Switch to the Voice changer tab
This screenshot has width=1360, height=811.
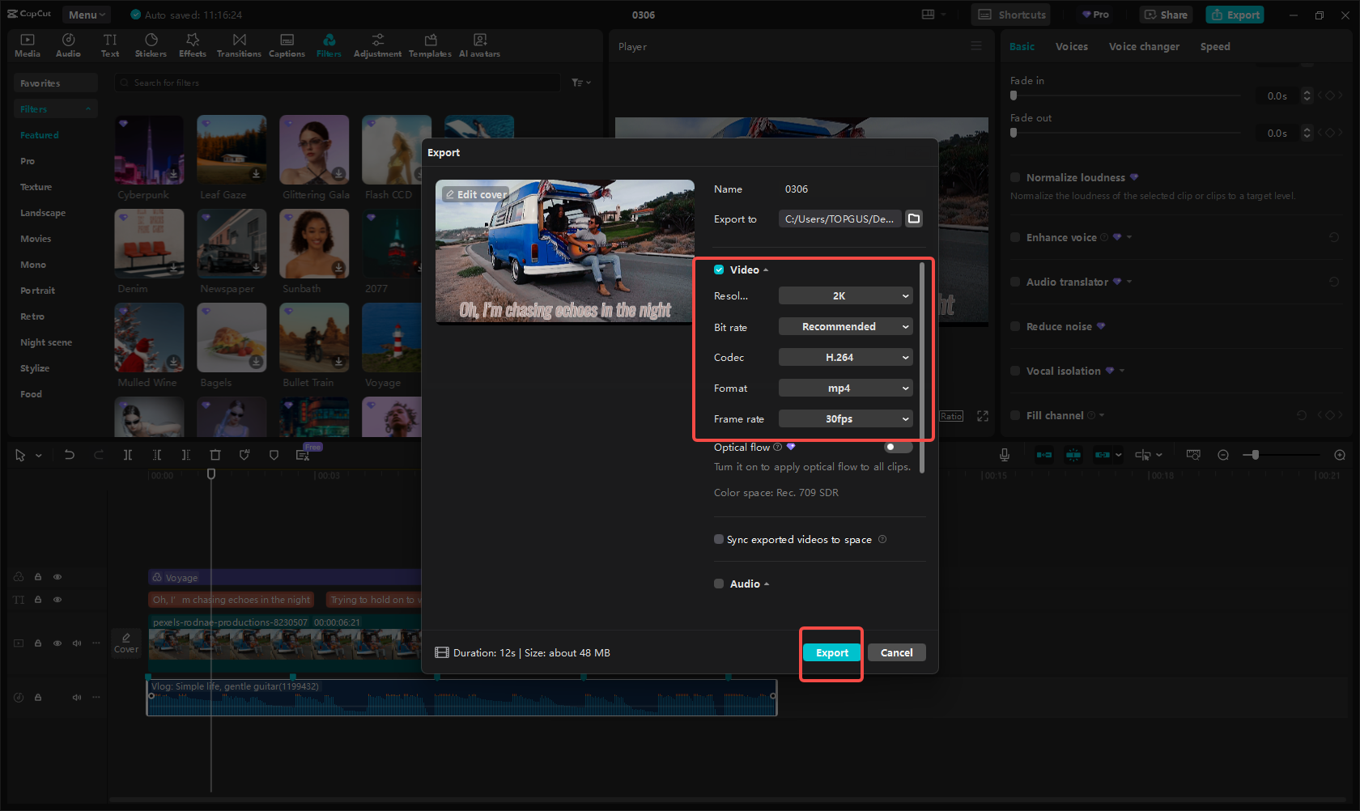[x=1143, y=47]
